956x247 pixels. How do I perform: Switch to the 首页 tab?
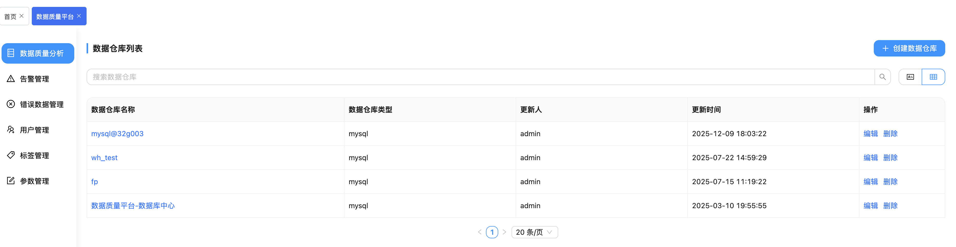coord(10,17)
